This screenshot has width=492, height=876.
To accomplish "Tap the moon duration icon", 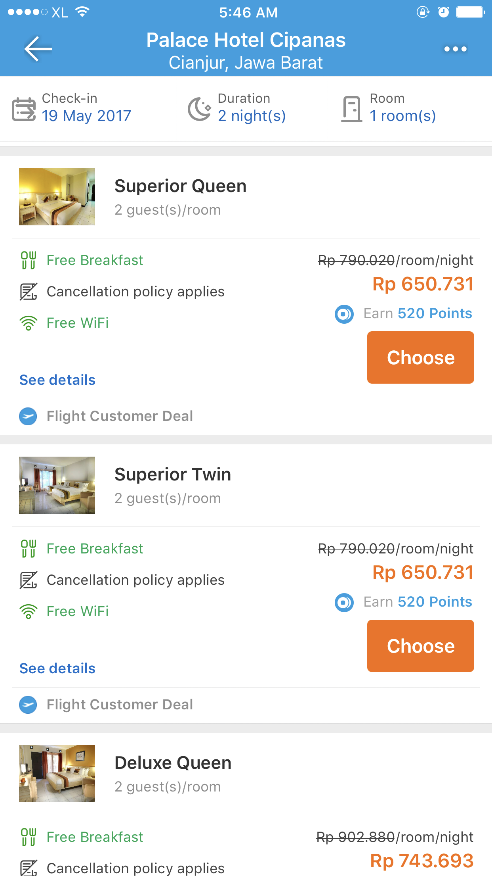I will pos(199,109).
